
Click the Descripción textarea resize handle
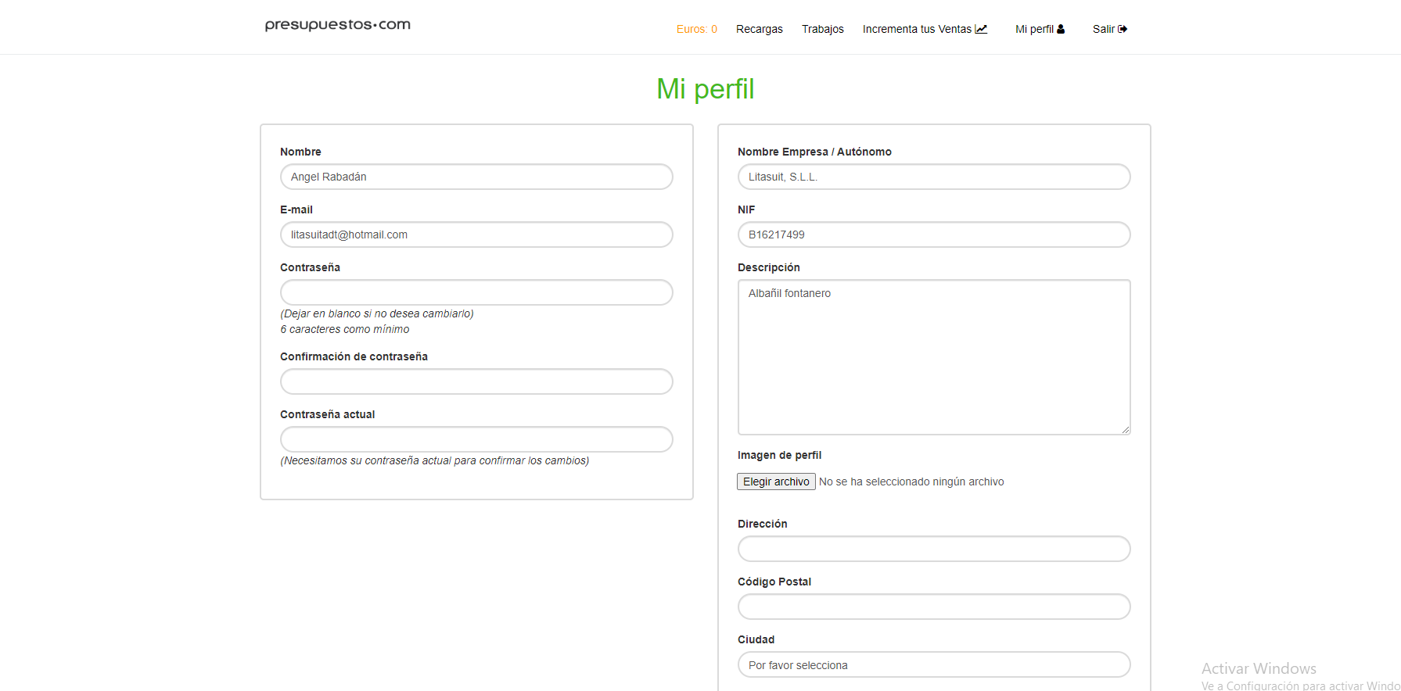[1126, 430]
